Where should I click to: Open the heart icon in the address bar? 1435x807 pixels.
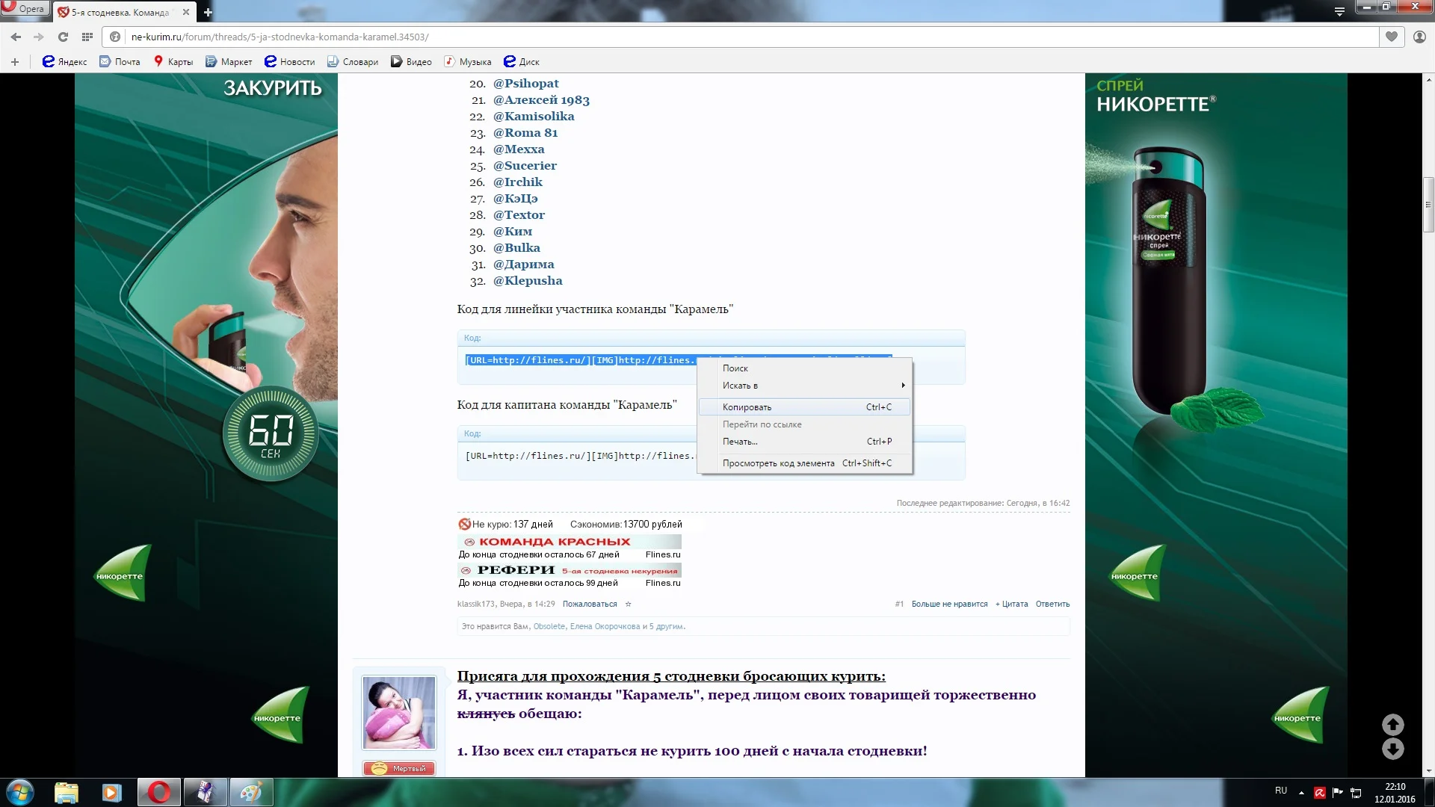pos(1391,36)
